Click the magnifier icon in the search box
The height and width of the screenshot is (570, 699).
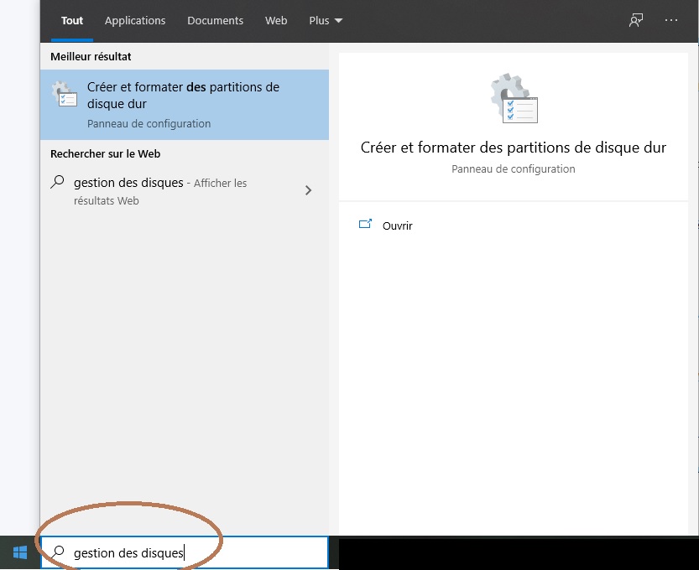coord(58,552)
